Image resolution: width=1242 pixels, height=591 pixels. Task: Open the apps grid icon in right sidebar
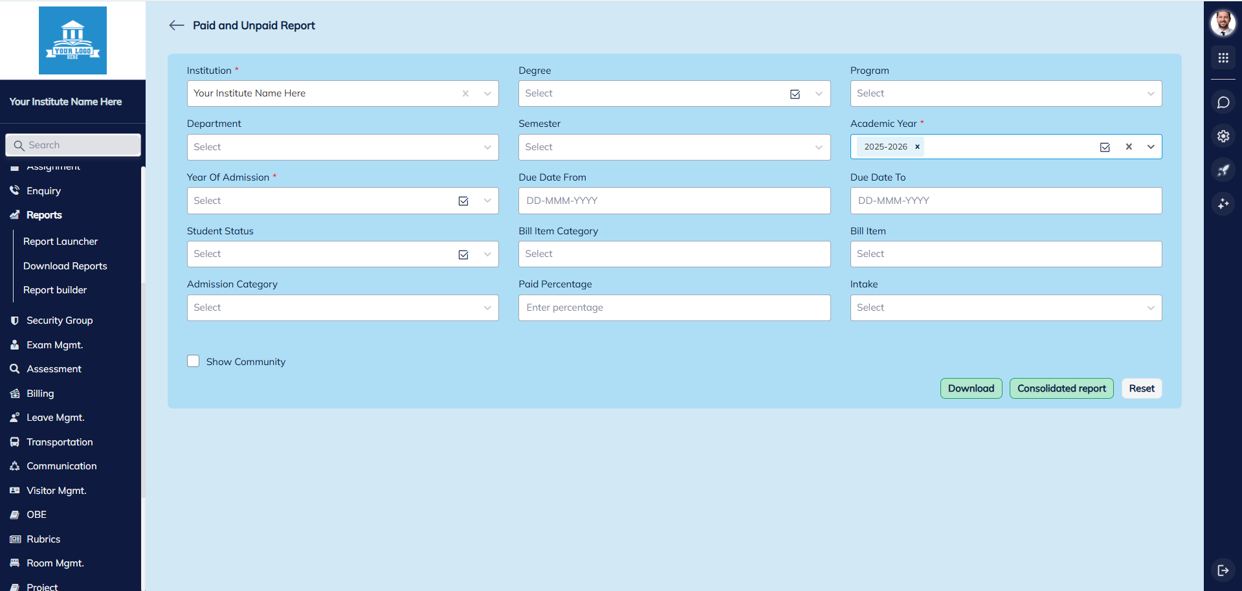[1223, 58]
